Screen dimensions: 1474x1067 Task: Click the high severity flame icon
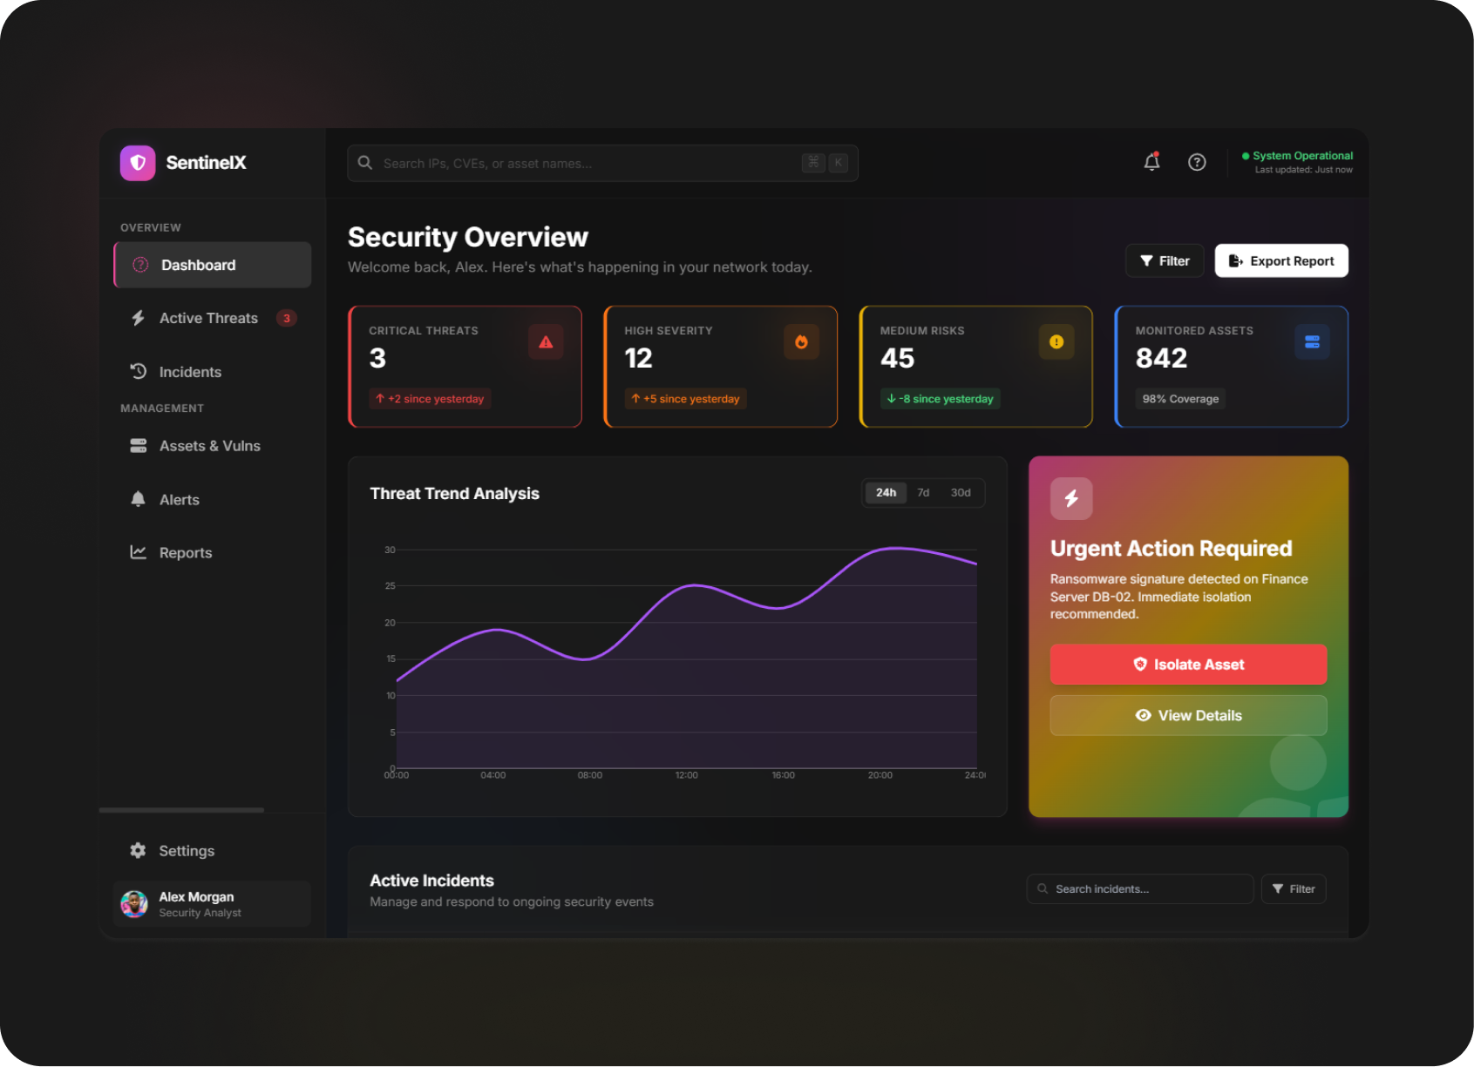click(x=801, y=342)
